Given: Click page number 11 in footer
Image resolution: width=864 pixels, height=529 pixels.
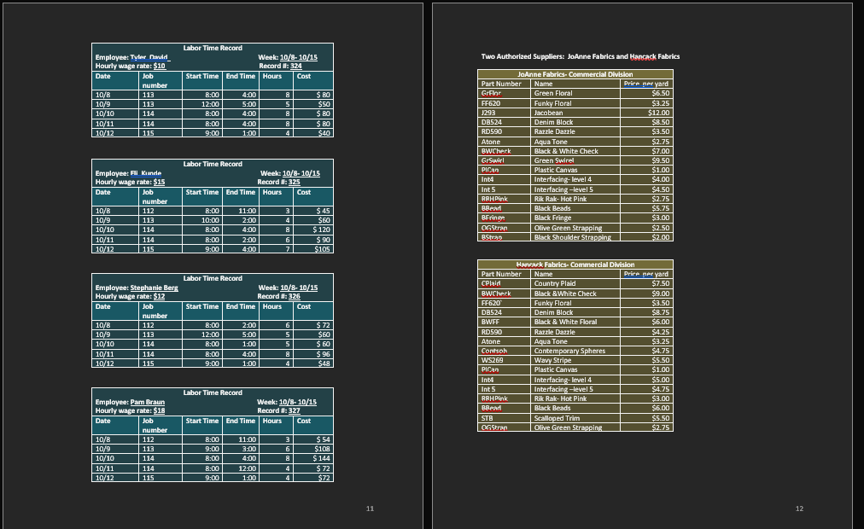Looking at the screenshot, I should (370, 509).
